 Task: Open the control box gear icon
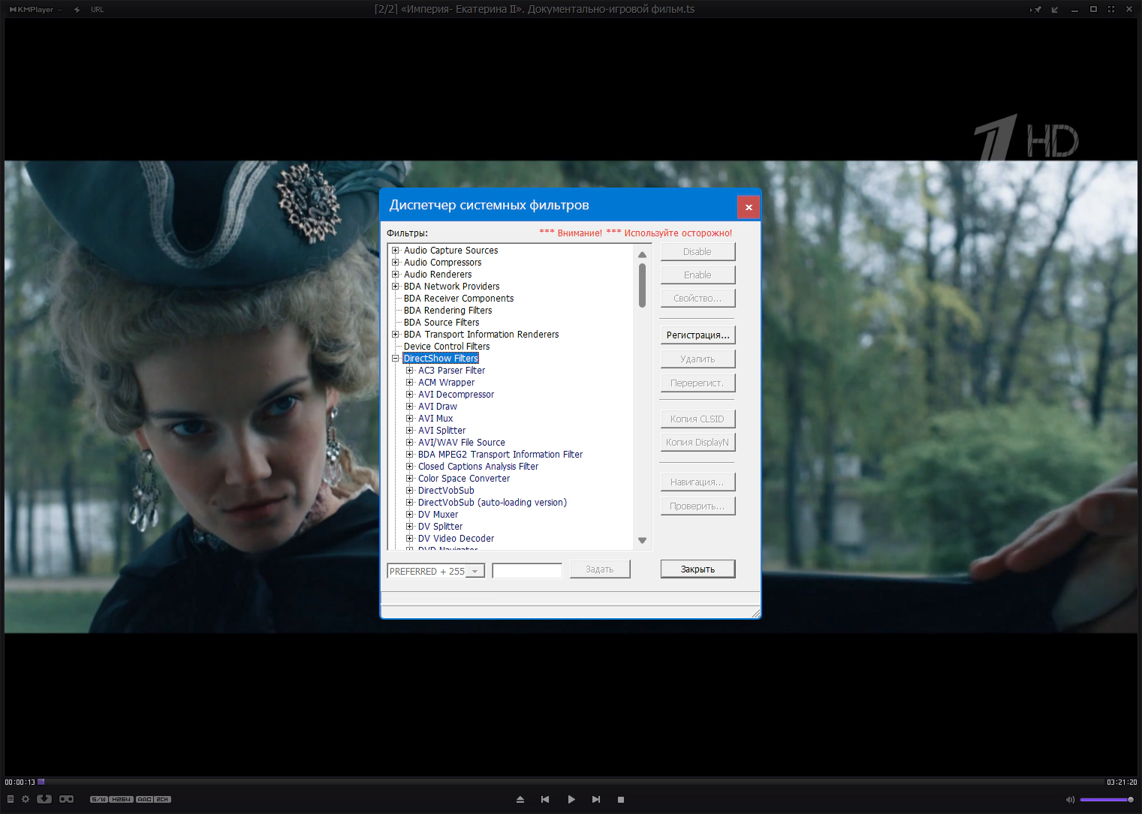(26, 799)
